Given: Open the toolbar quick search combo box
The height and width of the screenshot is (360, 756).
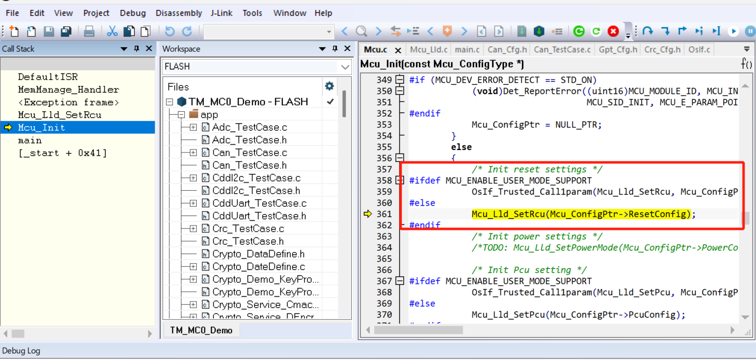Looking at the screenshot, I should 268,31.
